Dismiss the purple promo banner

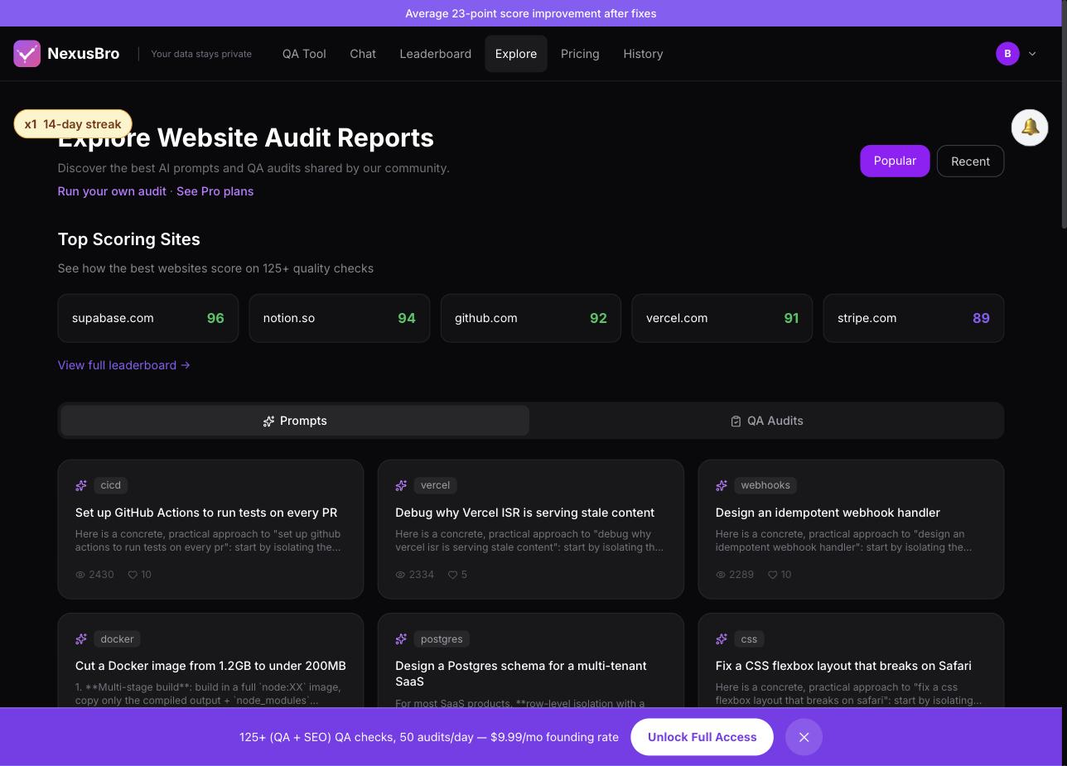tap(804, 737)
